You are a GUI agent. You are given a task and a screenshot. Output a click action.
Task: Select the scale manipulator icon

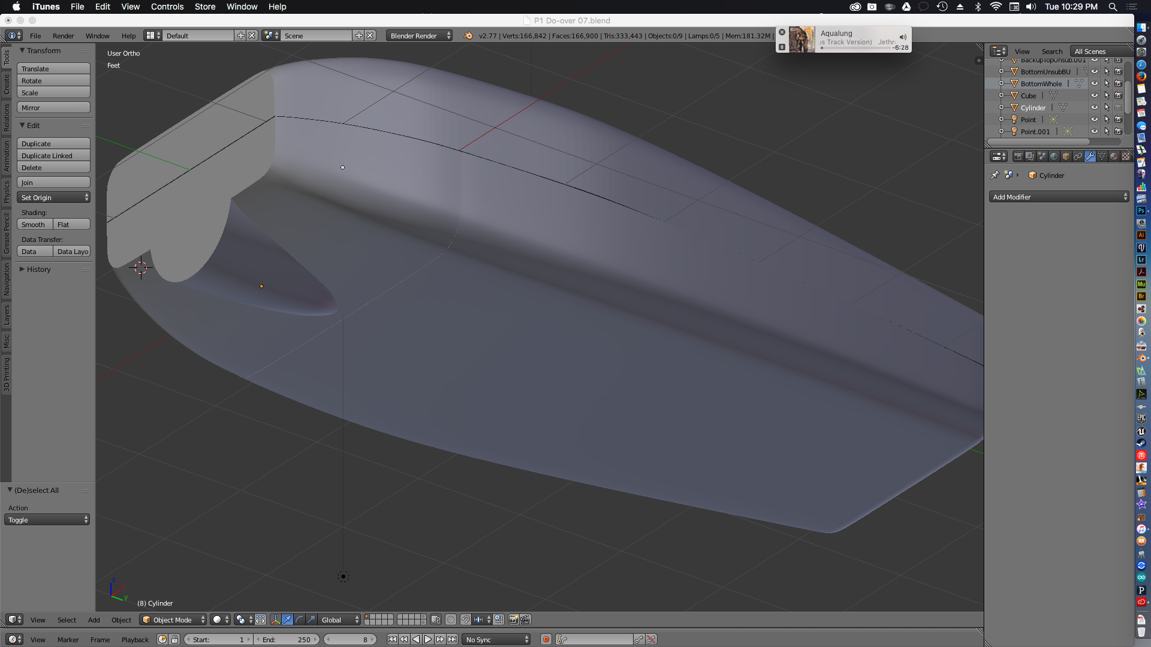311,619
